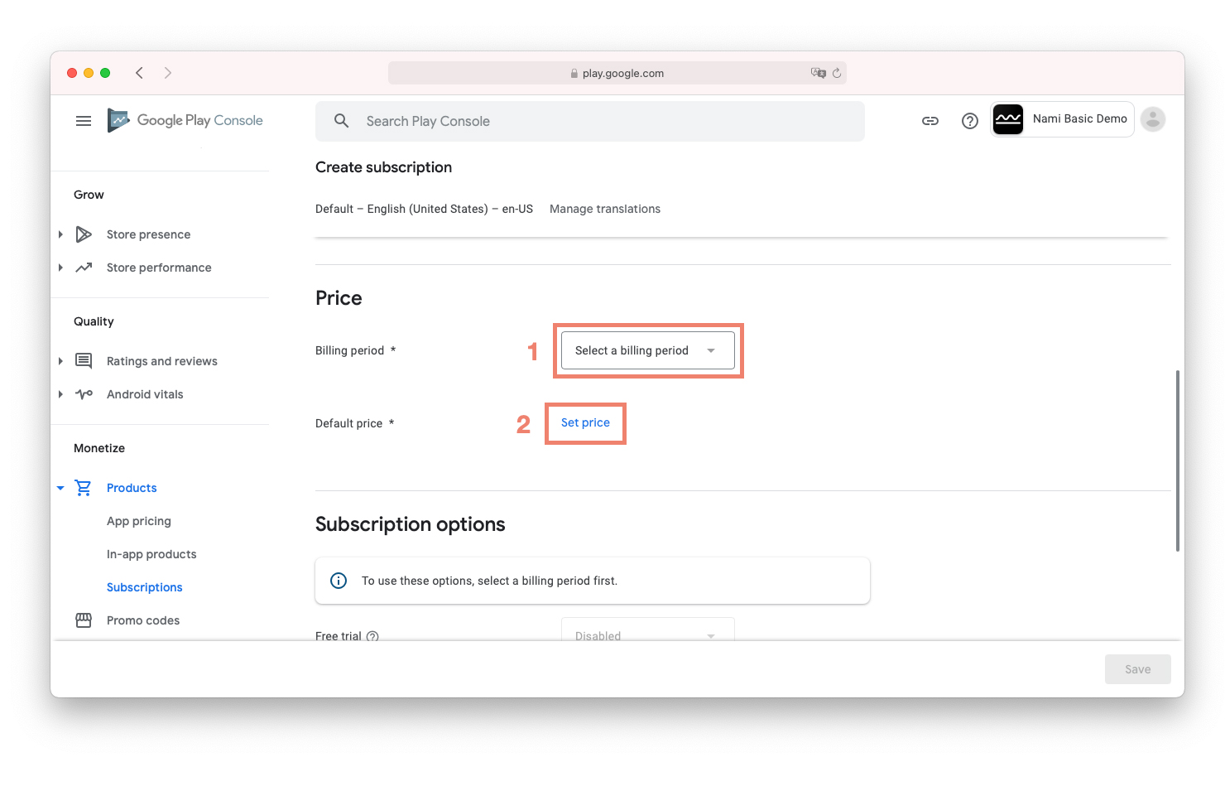Viewport: 1225px width, 791px height.
Task: Click the search magnifier icon
Action: pyautogui.click(x=341, y=121)
